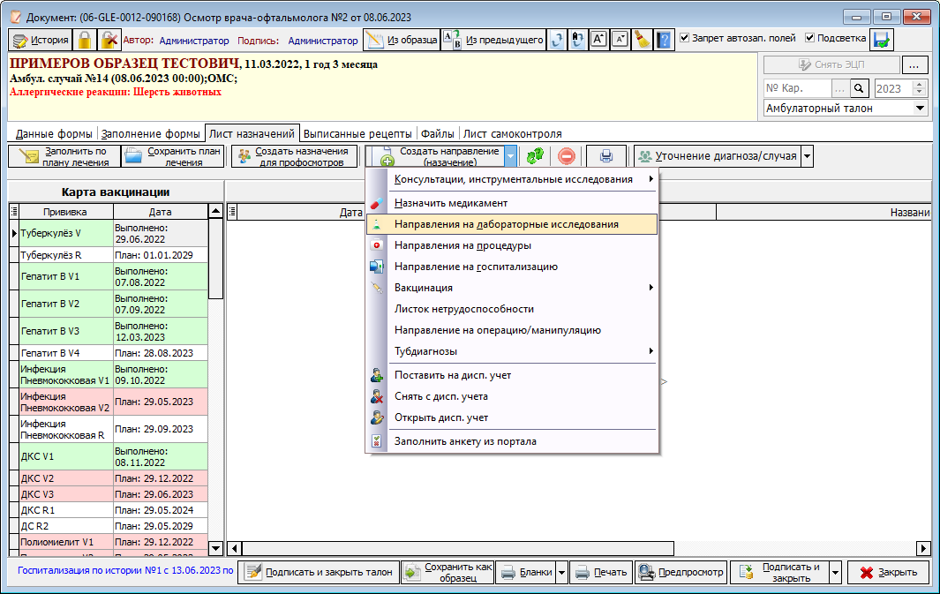
Task: Click the padlock icon in top toolbar
Action: pyautogui.click(x=85, y=41)
